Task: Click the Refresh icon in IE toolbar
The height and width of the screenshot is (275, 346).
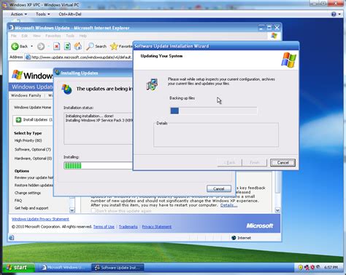Action: (67, 46)
